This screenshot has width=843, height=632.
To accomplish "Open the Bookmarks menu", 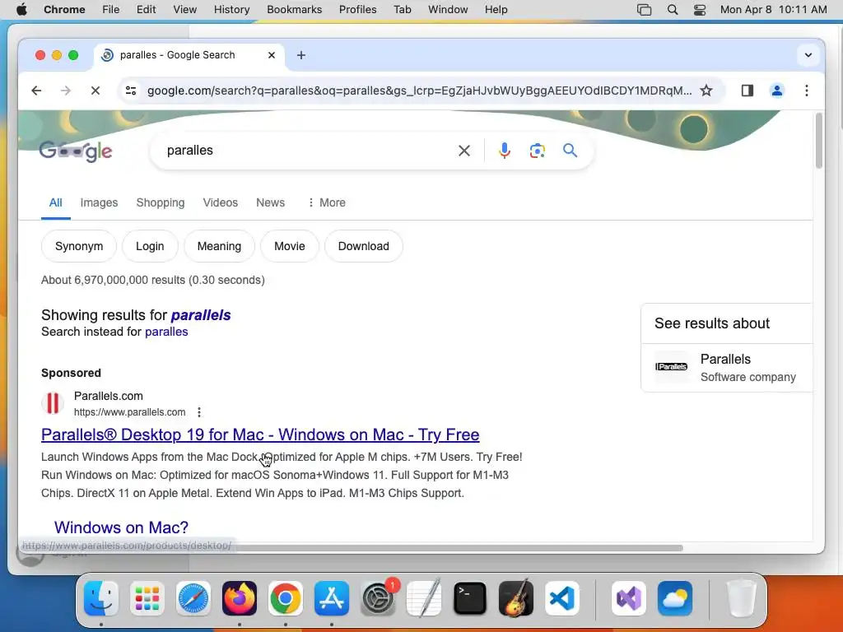I will coord(294,9).
